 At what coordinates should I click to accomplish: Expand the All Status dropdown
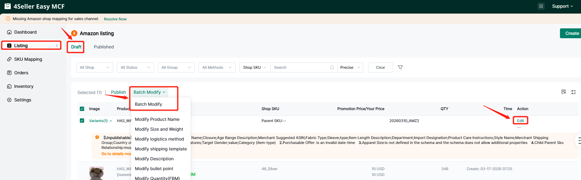(x=135, y=67)
